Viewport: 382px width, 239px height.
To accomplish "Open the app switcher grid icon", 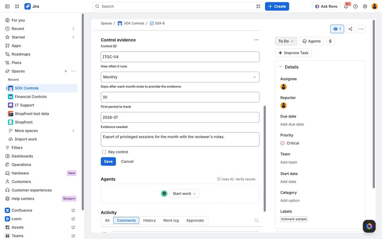I will [17, 6].
